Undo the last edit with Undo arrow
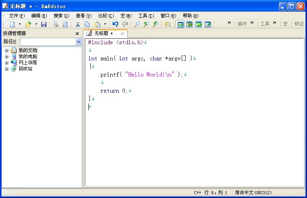 coord(115,24)
